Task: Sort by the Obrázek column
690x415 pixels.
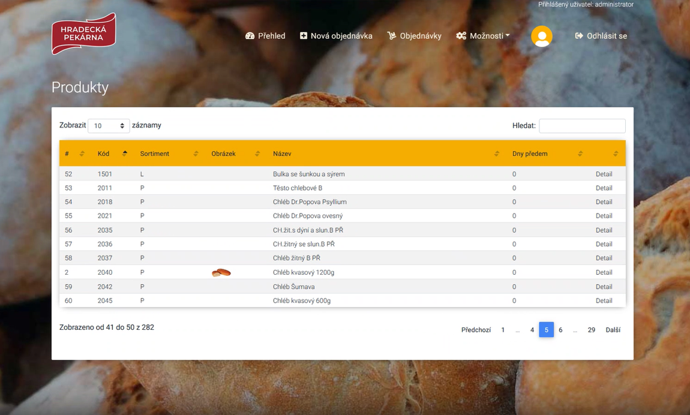Action: tap(236, 154)
